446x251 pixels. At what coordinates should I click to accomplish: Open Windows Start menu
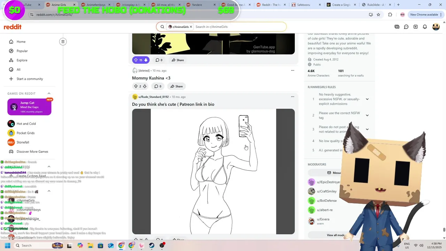click(x=7, y=245)
